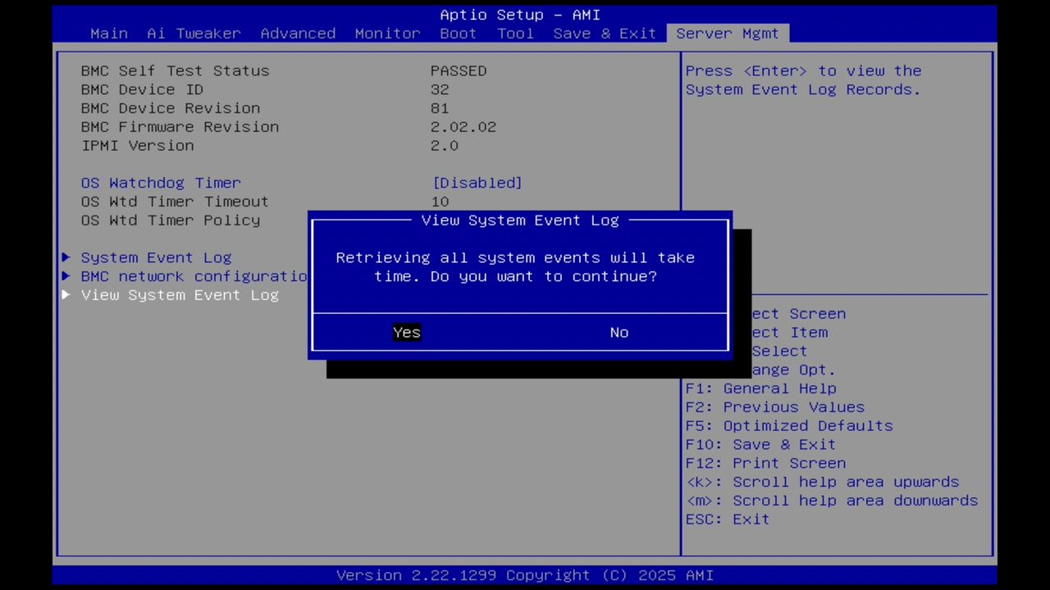This screenshot has height=590, width=1050.
Task: Select the Server Mgmt tab
Action: (x=727, y=33)
